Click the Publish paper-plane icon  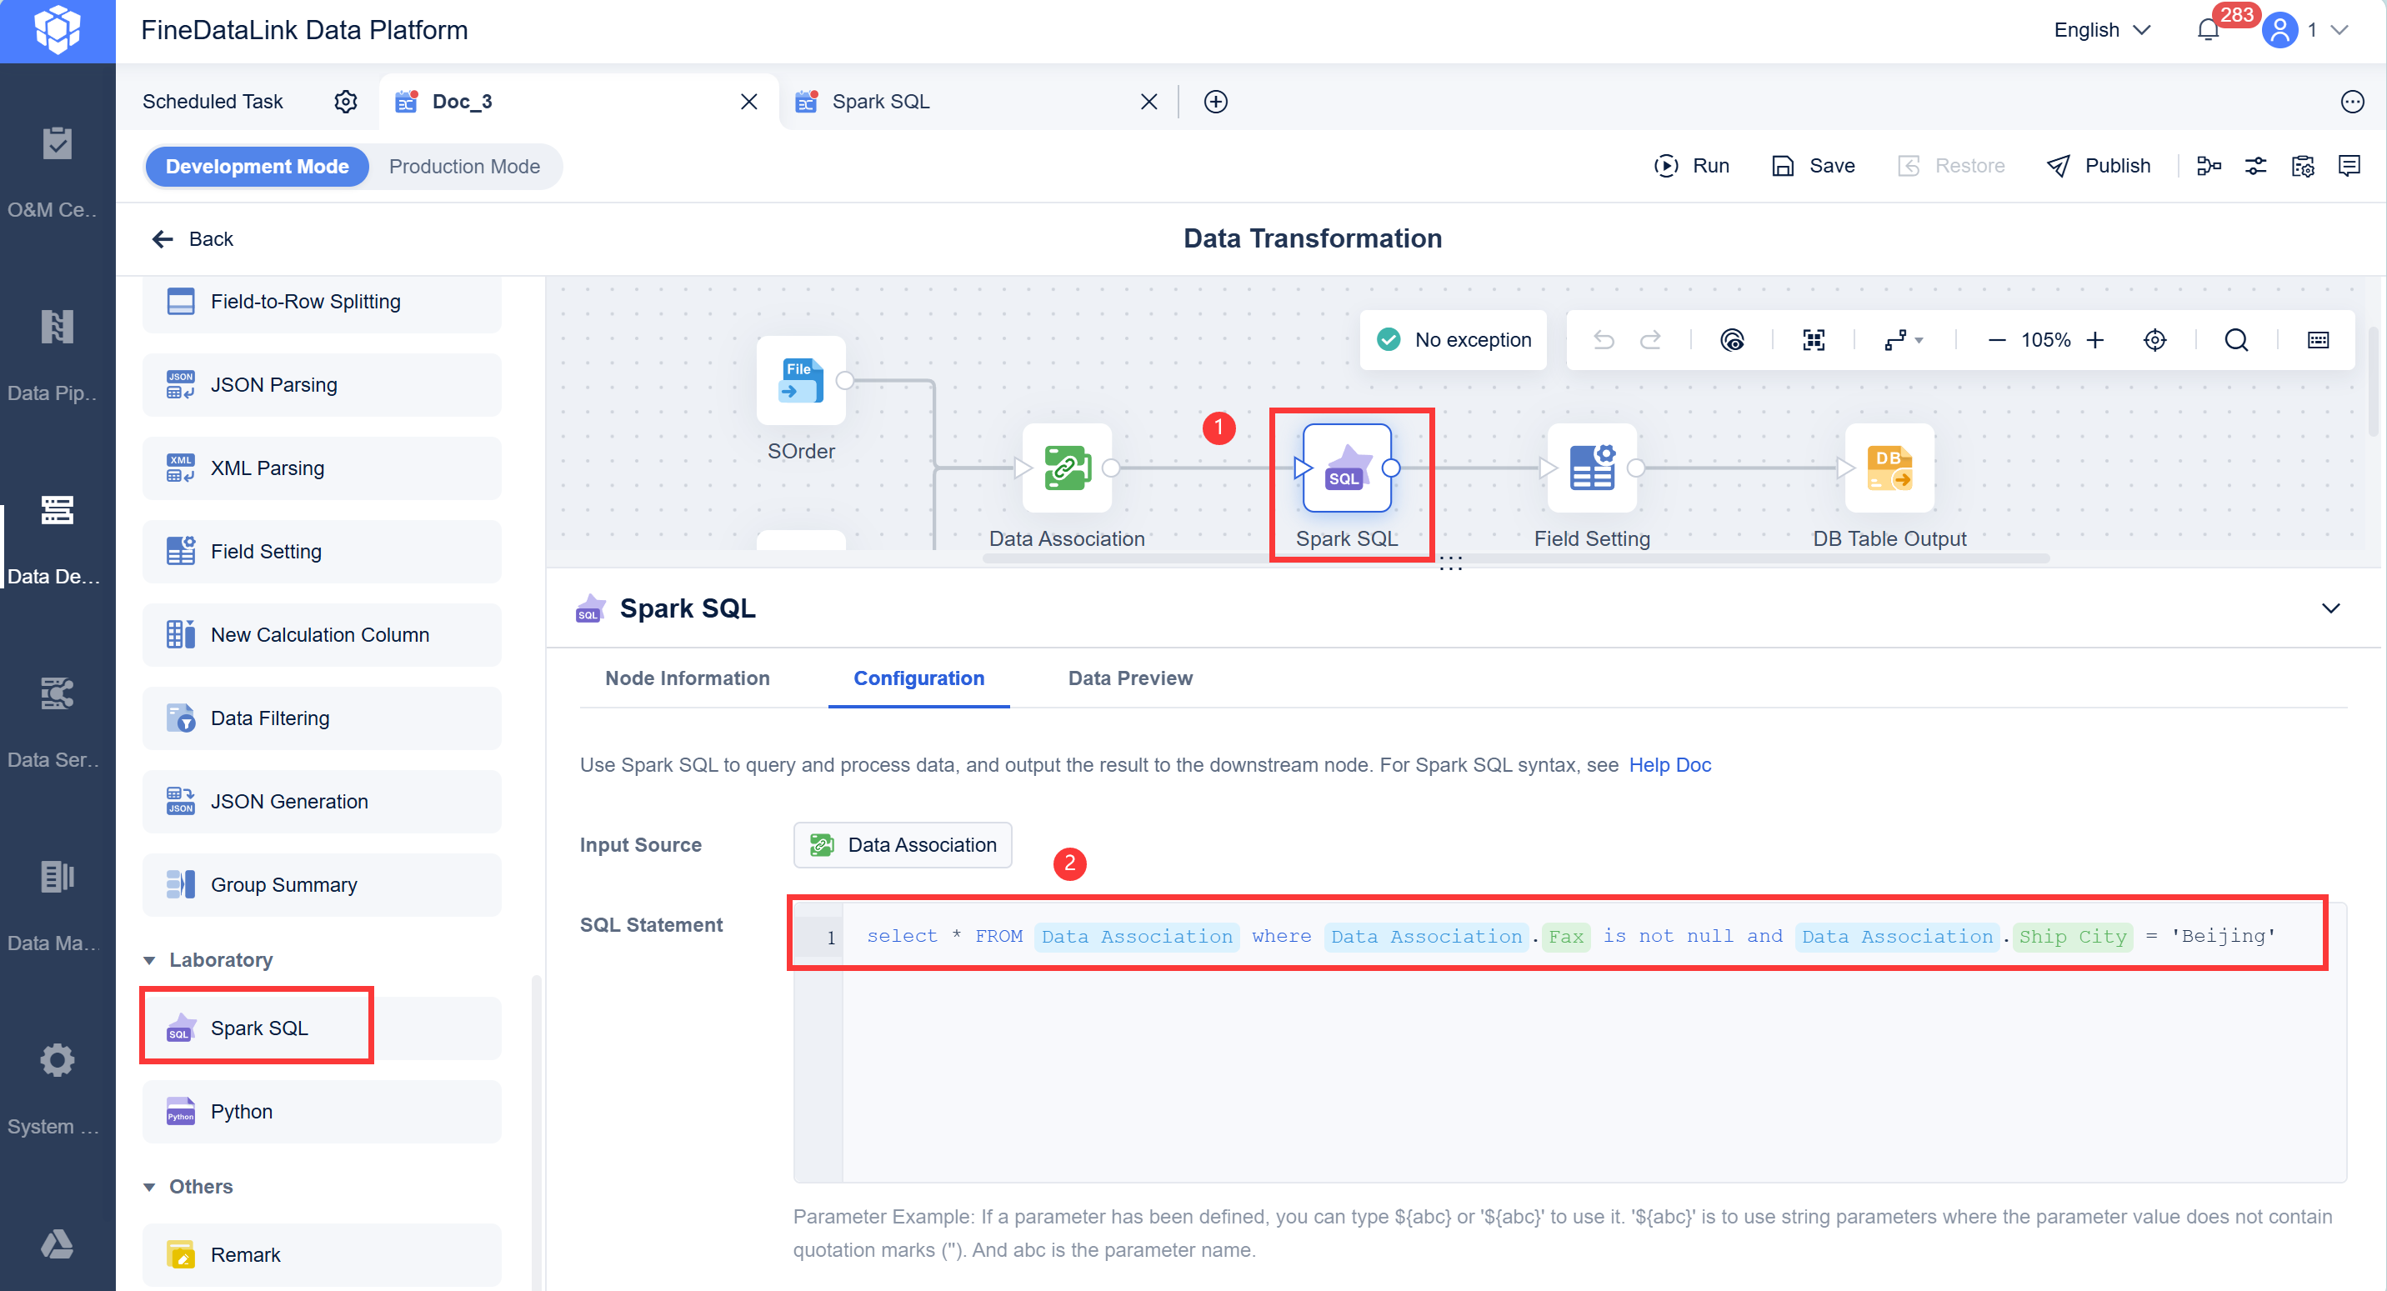click(2058, 166)
